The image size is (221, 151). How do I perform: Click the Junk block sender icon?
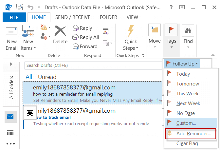pyautogui.click(x=44, y=36)
